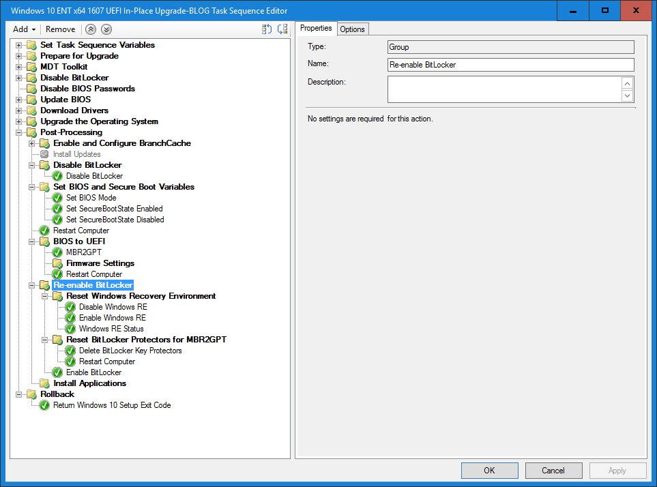Click the disabled Install Updates step icon
Viewport: 657px width, 487px height.
click(44, 154)
